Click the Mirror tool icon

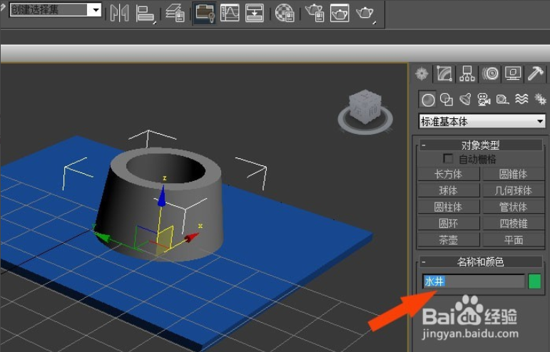(119, 14)
